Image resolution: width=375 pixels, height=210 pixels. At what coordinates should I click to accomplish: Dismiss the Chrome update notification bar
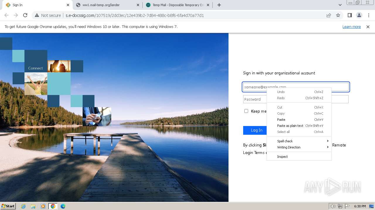368,27
